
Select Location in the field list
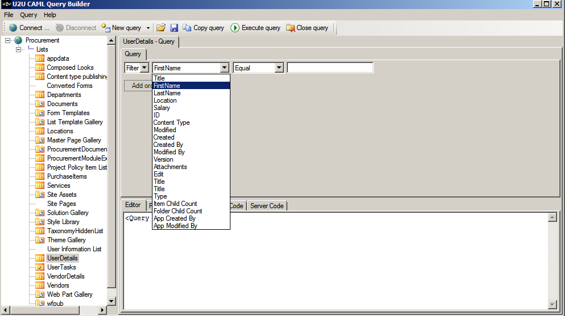click(x=191, y=100)
